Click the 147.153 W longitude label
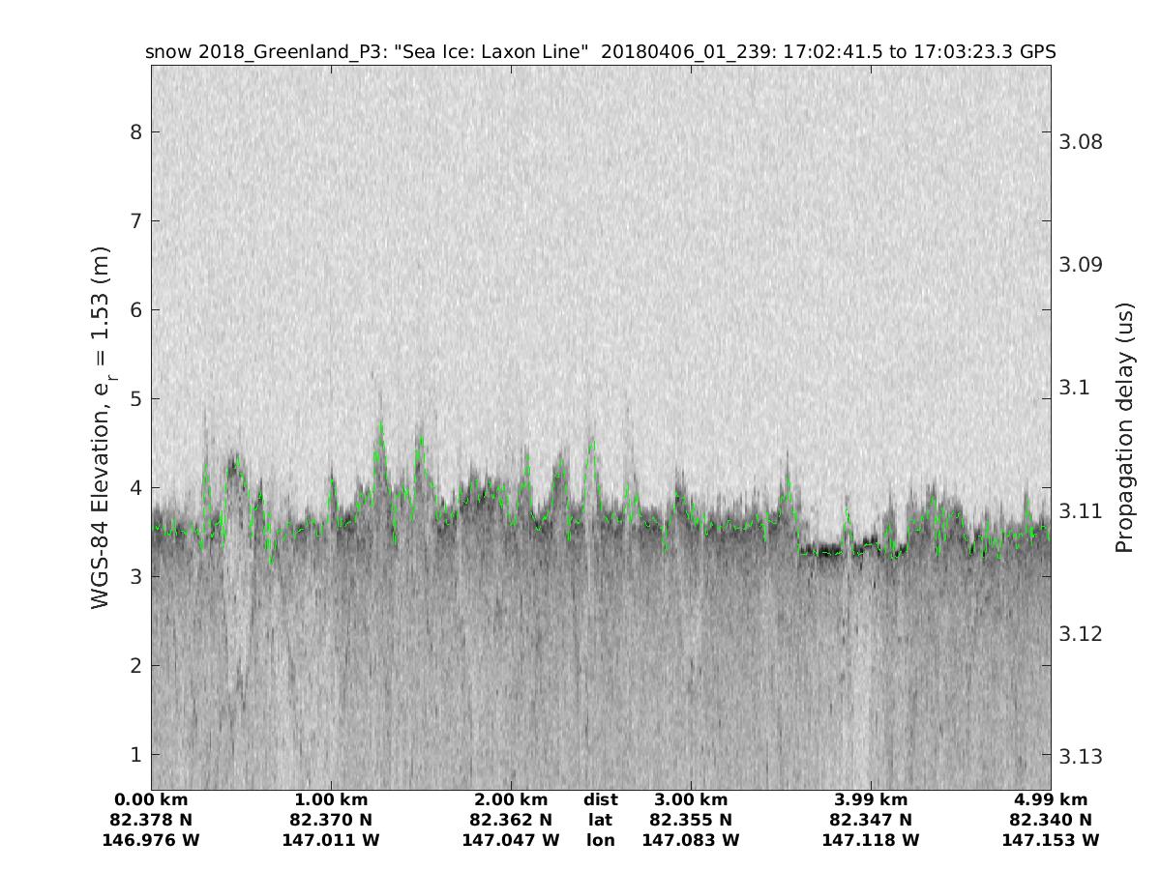This screenshot has width=1161, height=870. click(x=1051, y=840)
